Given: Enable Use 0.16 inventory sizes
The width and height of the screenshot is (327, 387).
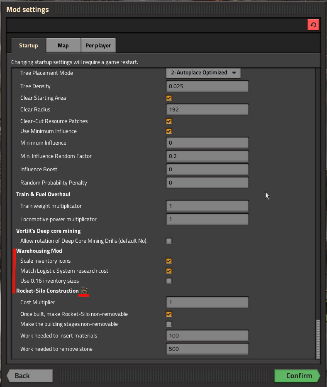Looking at the screenshot, I should [x=169, y=281].
